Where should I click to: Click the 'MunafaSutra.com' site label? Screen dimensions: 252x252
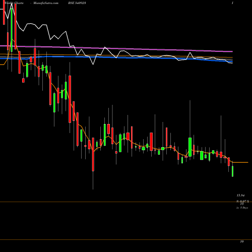(x=46, y=3)
